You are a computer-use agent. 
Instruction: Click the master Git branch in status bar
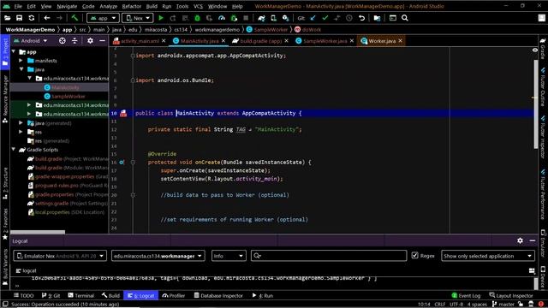pos(503,305)
